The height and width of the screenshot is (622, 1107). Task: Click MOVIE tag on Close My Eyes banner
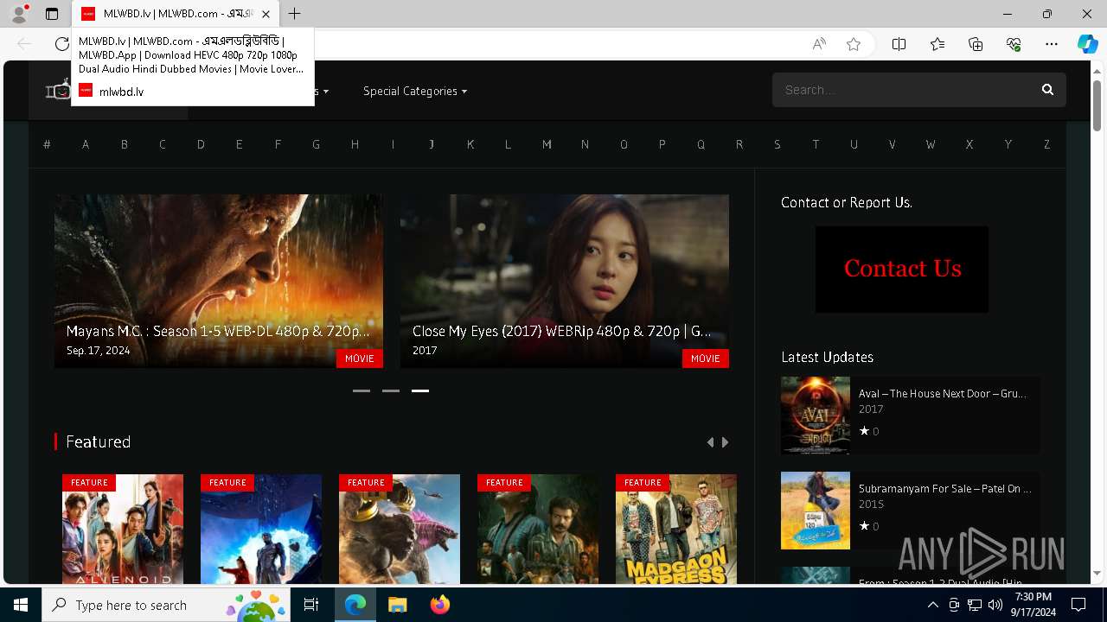(x=706, y=359)
